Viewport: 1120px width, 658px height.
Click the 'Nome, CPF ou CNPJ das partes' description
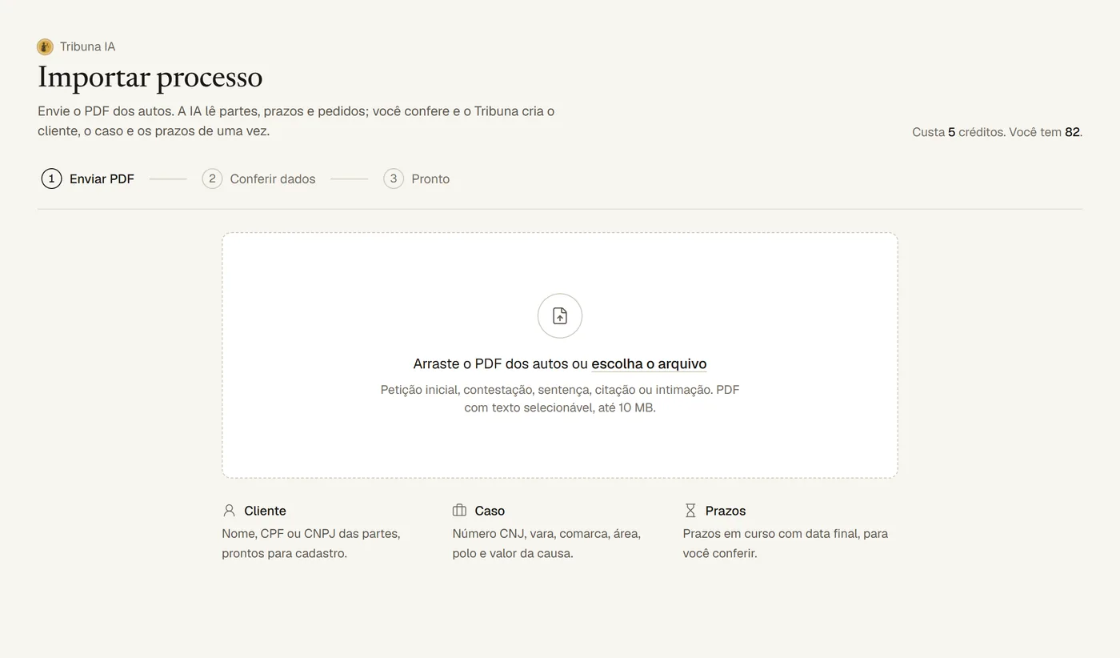311,544
